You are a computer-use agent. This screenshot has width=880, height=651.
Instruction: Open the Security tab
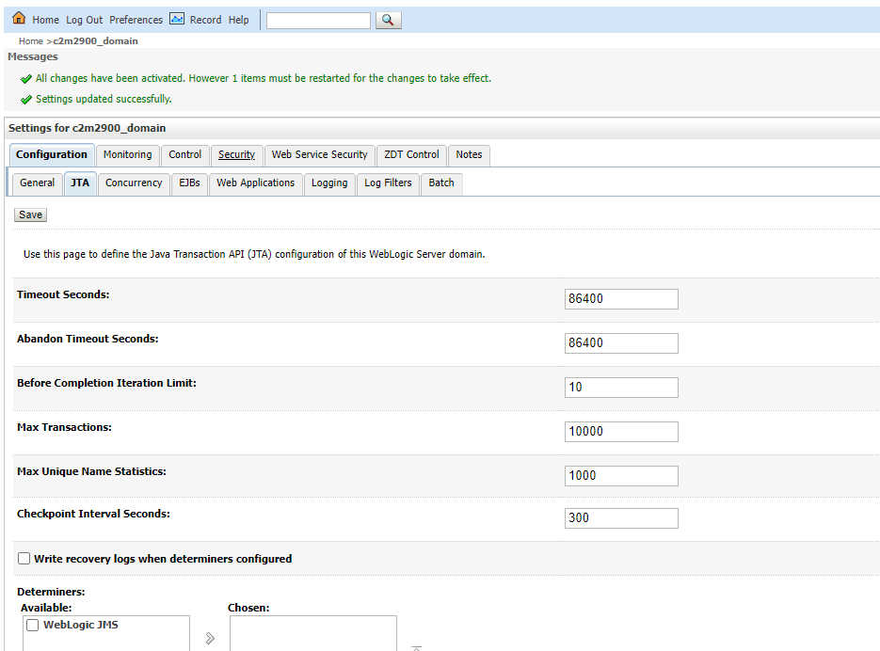click(236, 155)
